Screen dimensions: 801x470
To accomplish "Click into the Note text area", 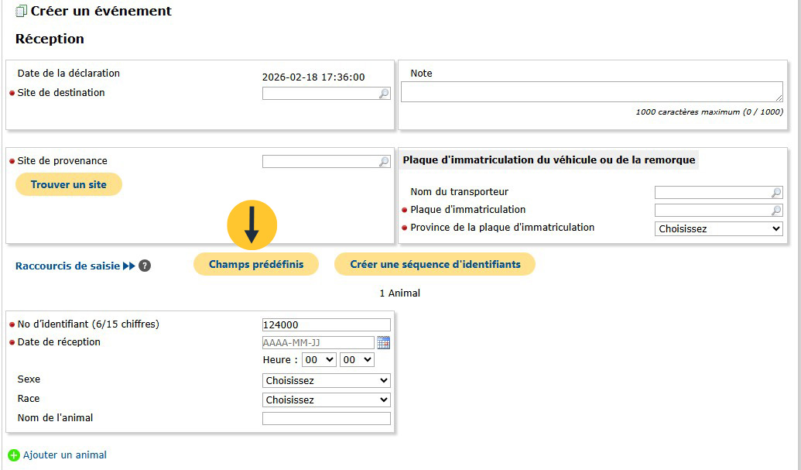I will click(x=591, y=92).
